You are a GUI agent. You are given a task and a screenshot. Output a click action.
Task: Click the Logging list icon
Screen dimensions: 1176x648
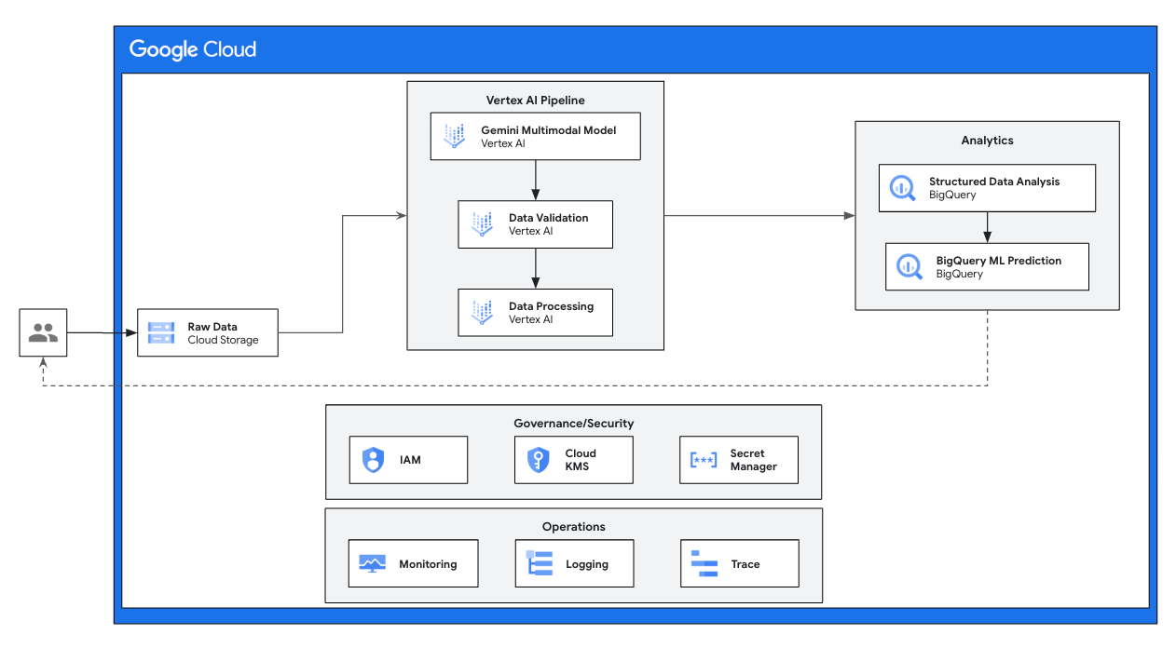540,563
